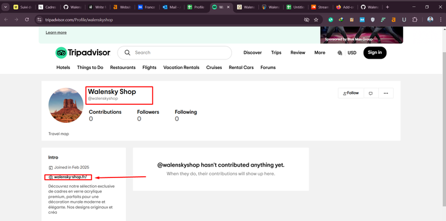Image resolution: width=446 pixels, height=221 pixels.
Task: Toggle the crossed-eye tracking protection icon
Action: point(307,19)
